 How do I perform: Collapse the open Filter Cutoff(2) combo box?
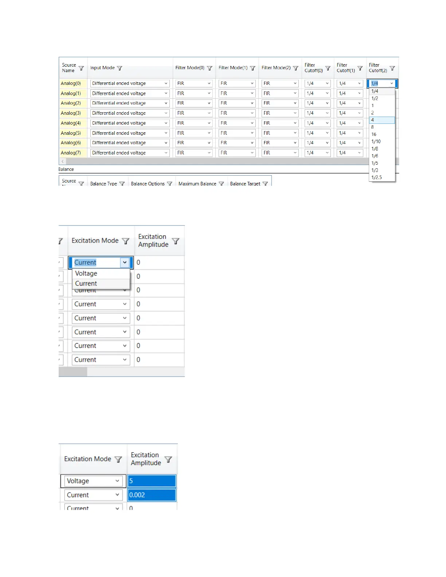click(392, 83)
